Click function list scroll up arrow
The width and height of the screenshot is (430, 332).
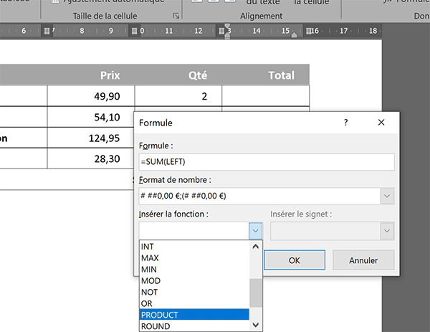pos(256,247)
